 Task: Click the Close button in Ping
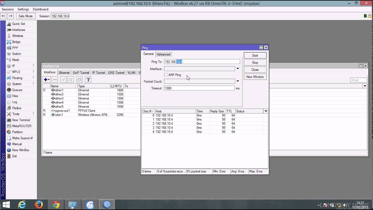[x=255, y=70]
